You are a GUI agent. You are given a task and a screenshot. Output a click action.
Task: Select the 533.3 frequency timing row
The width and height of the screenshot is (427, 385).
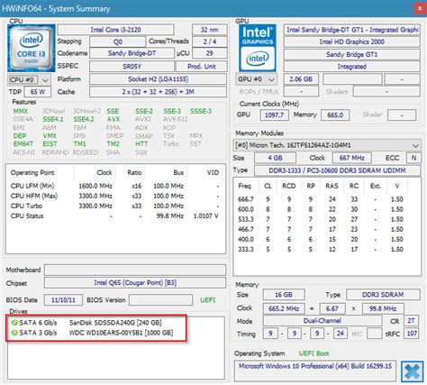pos(326,219)
